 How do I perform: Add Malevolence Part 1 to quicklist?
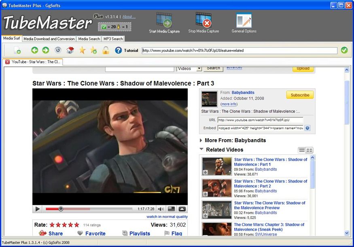(205, 172)
